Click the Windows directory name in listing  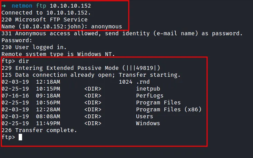pyautogui.click(x=148, y=123)
